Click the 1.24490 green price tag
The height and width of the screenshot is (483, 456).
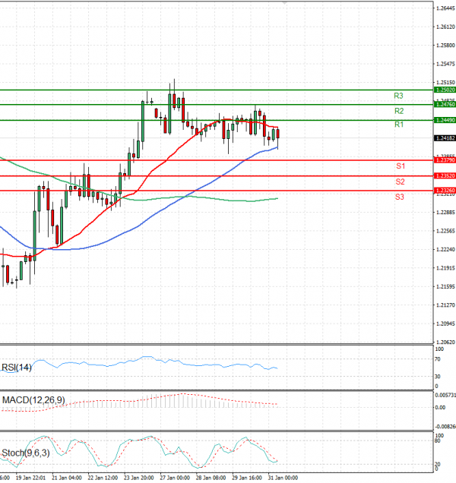(445, 120)
